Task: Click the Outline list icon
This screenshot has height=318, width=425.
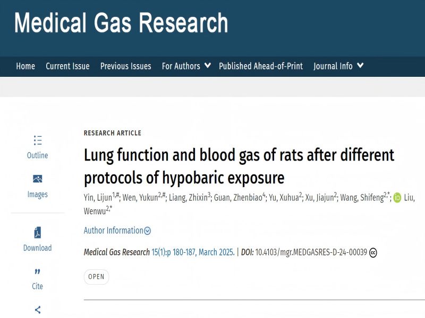Action: (37, 140)
